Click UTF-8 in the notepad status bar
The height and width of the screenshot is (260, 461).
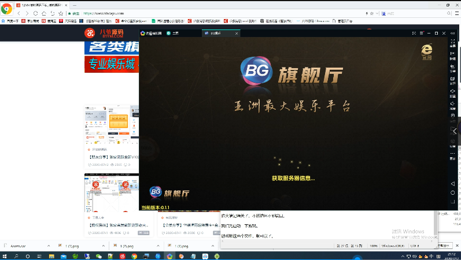coord(415,246)
